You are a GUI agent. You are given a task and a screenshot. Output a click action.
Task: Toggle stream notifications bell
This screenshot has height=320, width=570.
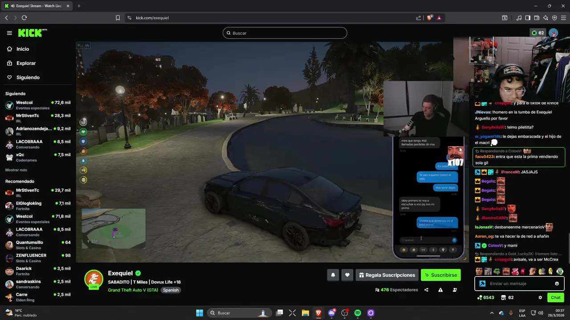333,275
